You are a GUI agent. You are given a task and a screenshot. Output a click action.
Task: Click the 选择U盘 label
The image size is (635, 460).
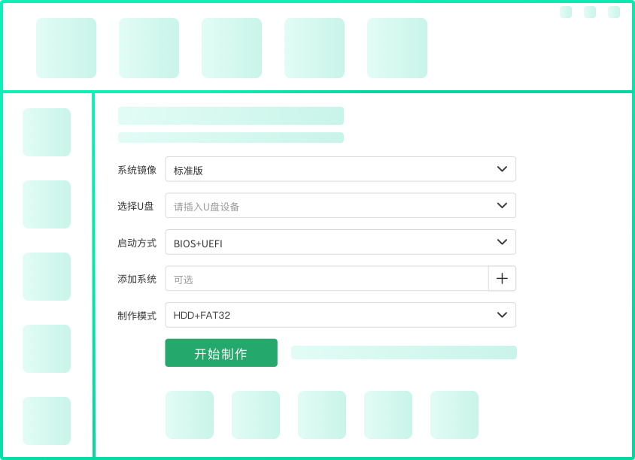(x=135, y=207)
